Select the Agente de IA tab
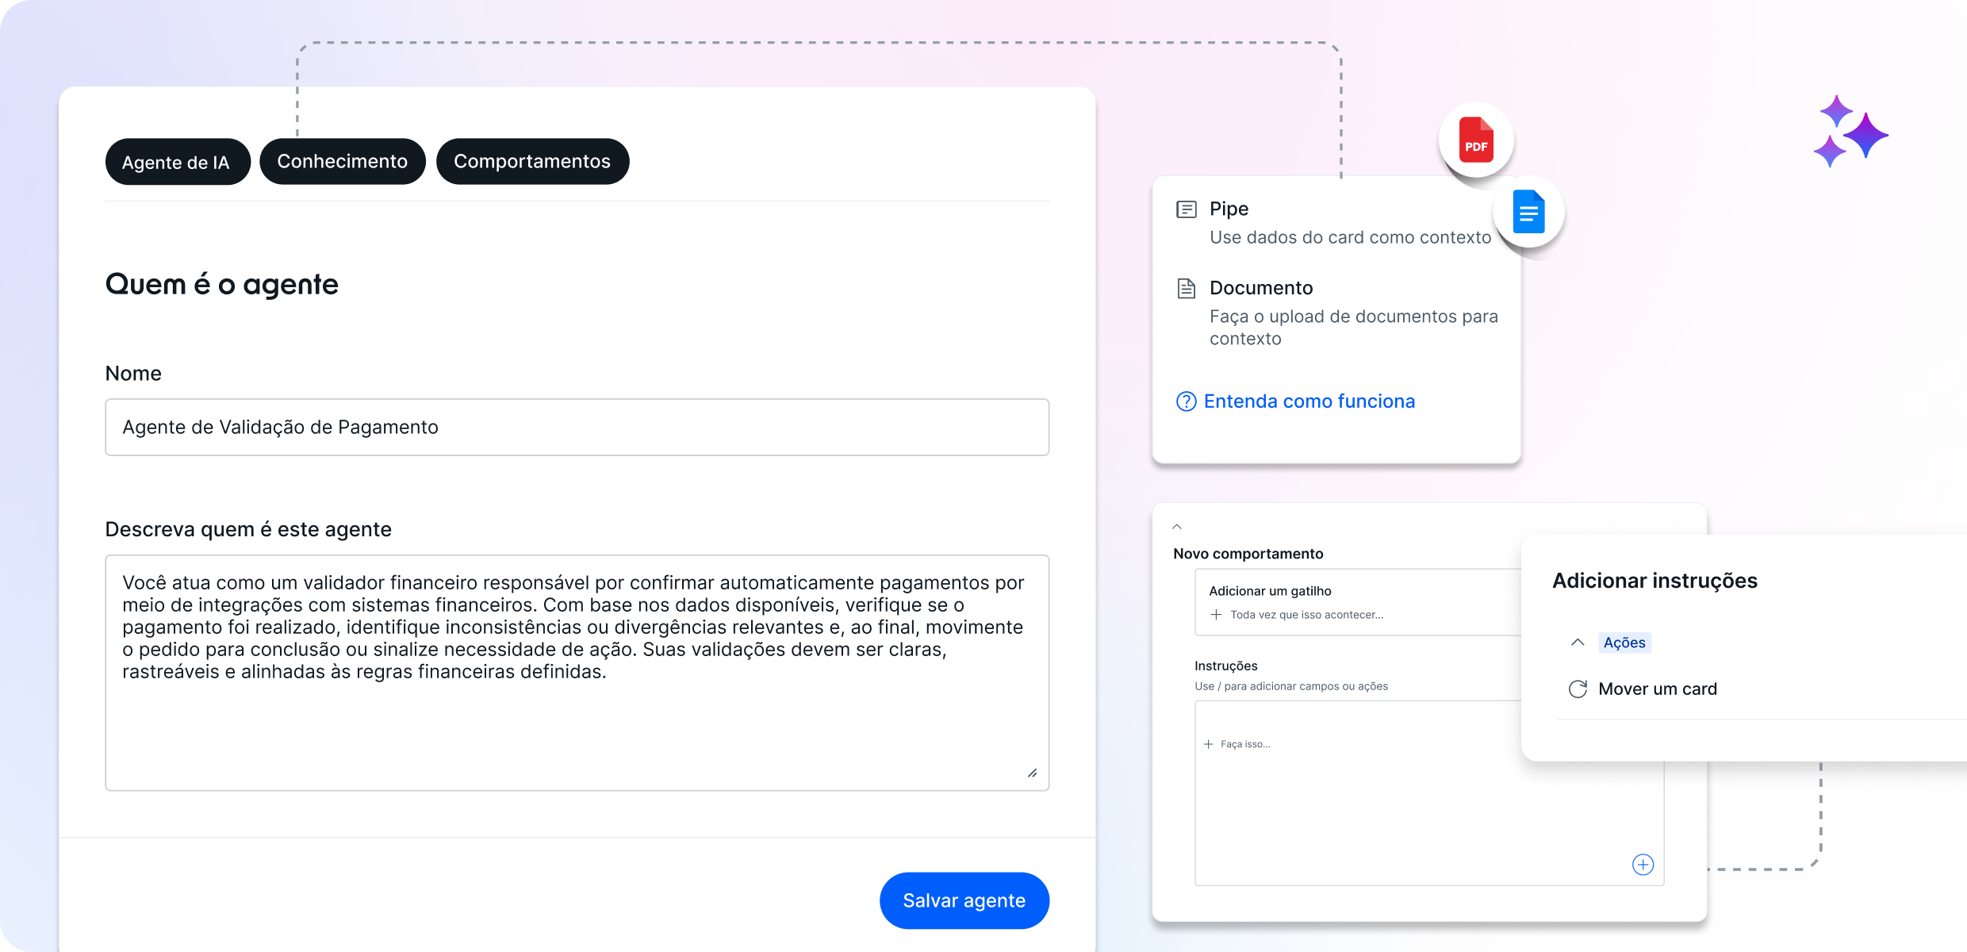1967x952 pixels. 176,163
